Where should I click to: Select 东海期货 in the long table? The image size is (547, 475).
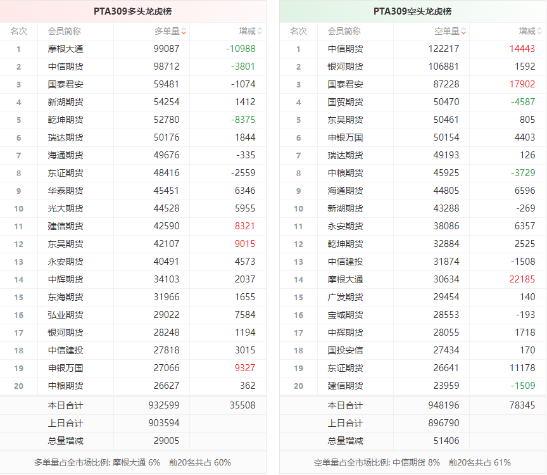pos(66,297)
